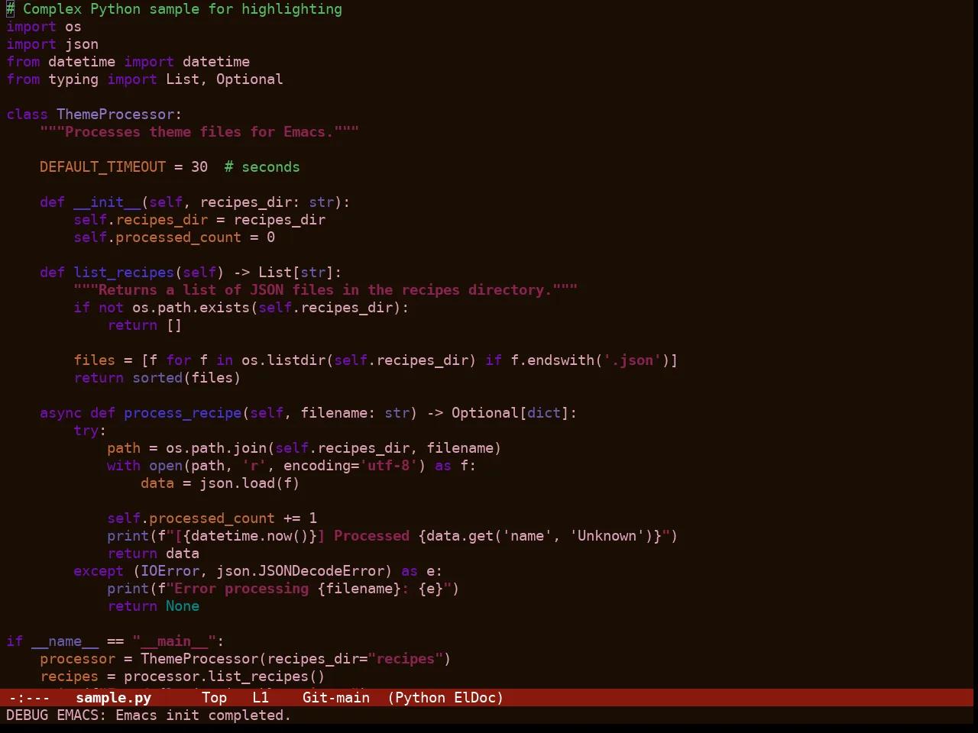Click 'os.path.exists' call

click(191, 308)
